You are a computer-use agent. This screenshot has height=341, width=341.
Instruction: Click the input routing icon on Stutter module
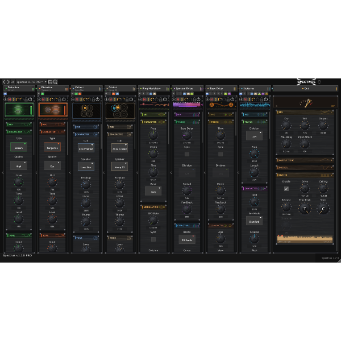point(241,99)
